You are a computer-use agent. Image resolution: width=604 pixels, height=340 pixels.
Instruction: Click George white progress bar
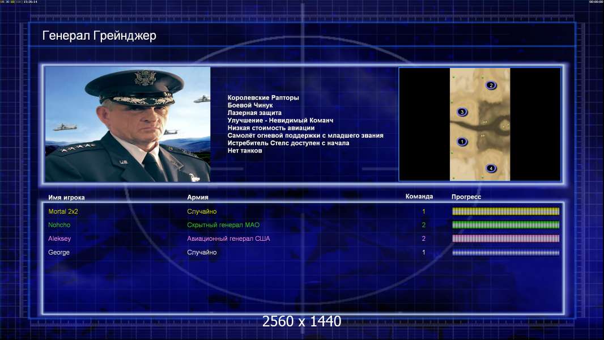(505, 253)
